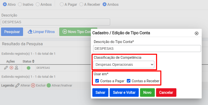The image size is (208, 105).
Task: Click the Salvar e Voltar button
Action: (x=124, y=92)
